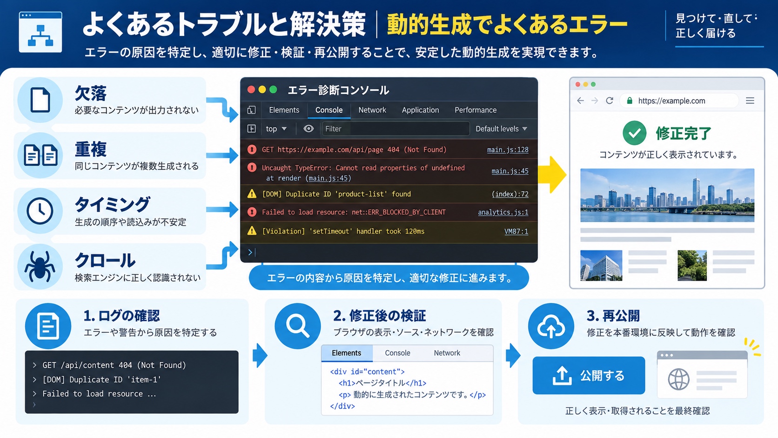Click the log document icon in step 1
Viewport: 778px width, 438px height.
coord(48,326)
